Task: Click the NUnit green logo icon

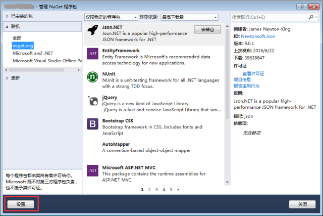Action: pyautogui.click(x=92, y=77)
